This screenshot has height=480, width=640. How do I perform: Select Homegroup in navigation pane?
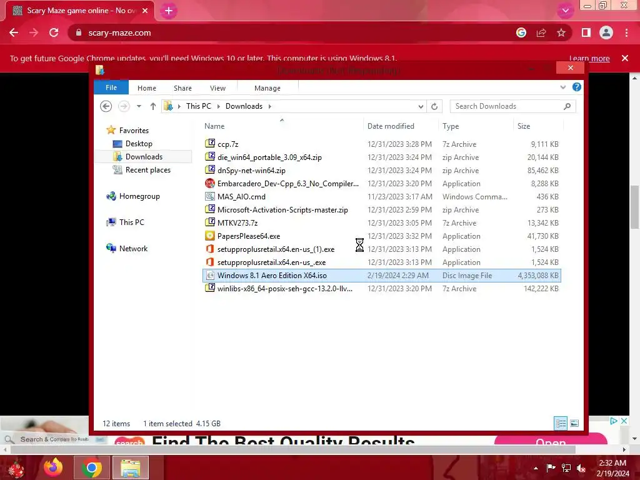[139, 196]
